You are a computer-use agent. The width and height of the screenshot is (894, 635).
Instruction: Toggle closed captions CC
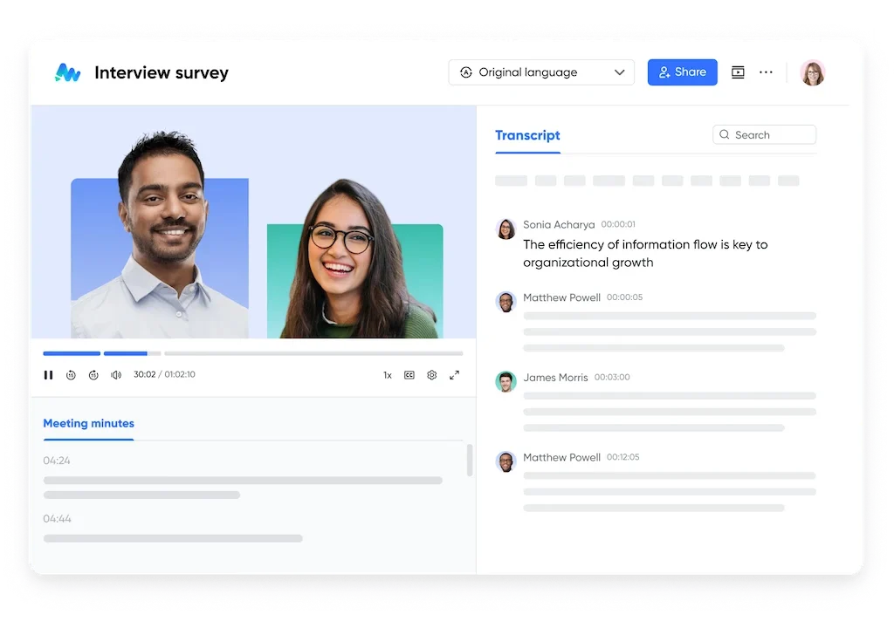tap(409, 375)
